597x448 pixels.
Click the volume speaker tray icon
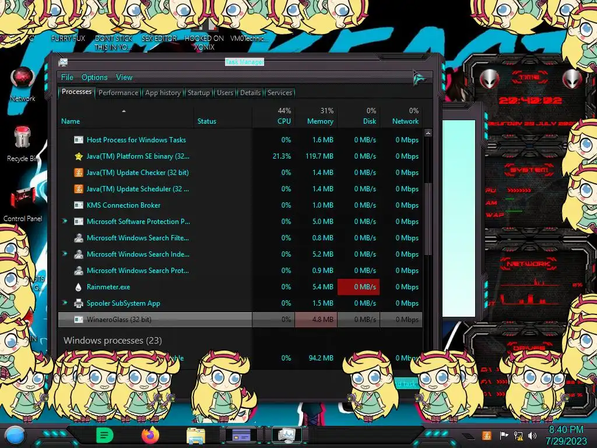(x=532, y=435)
